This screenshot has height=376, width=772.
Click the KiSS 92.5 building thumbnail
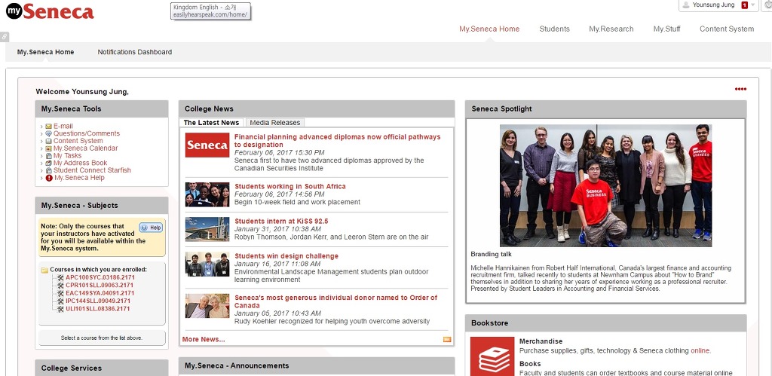(x=207, y=229)
